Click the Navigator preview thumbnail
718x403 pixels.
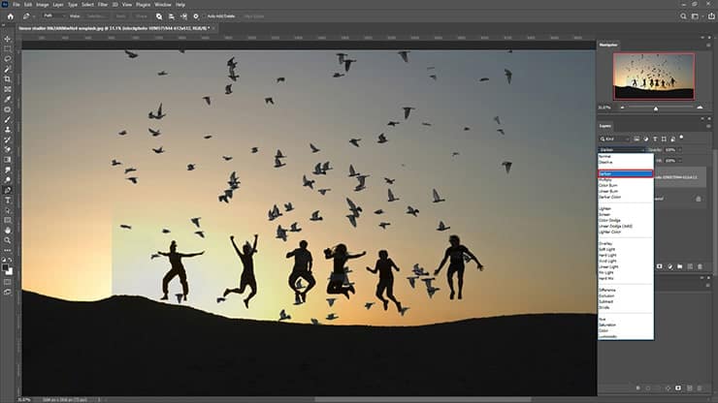pyautogui.click(x=654, y=76)
